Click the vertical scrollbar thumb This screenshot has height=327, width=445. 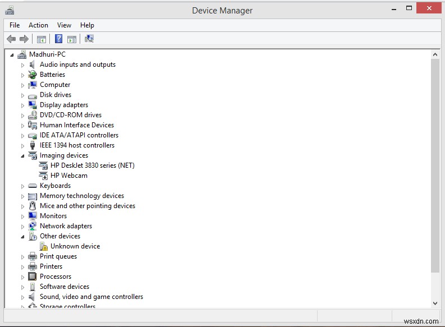coord(435,166)
